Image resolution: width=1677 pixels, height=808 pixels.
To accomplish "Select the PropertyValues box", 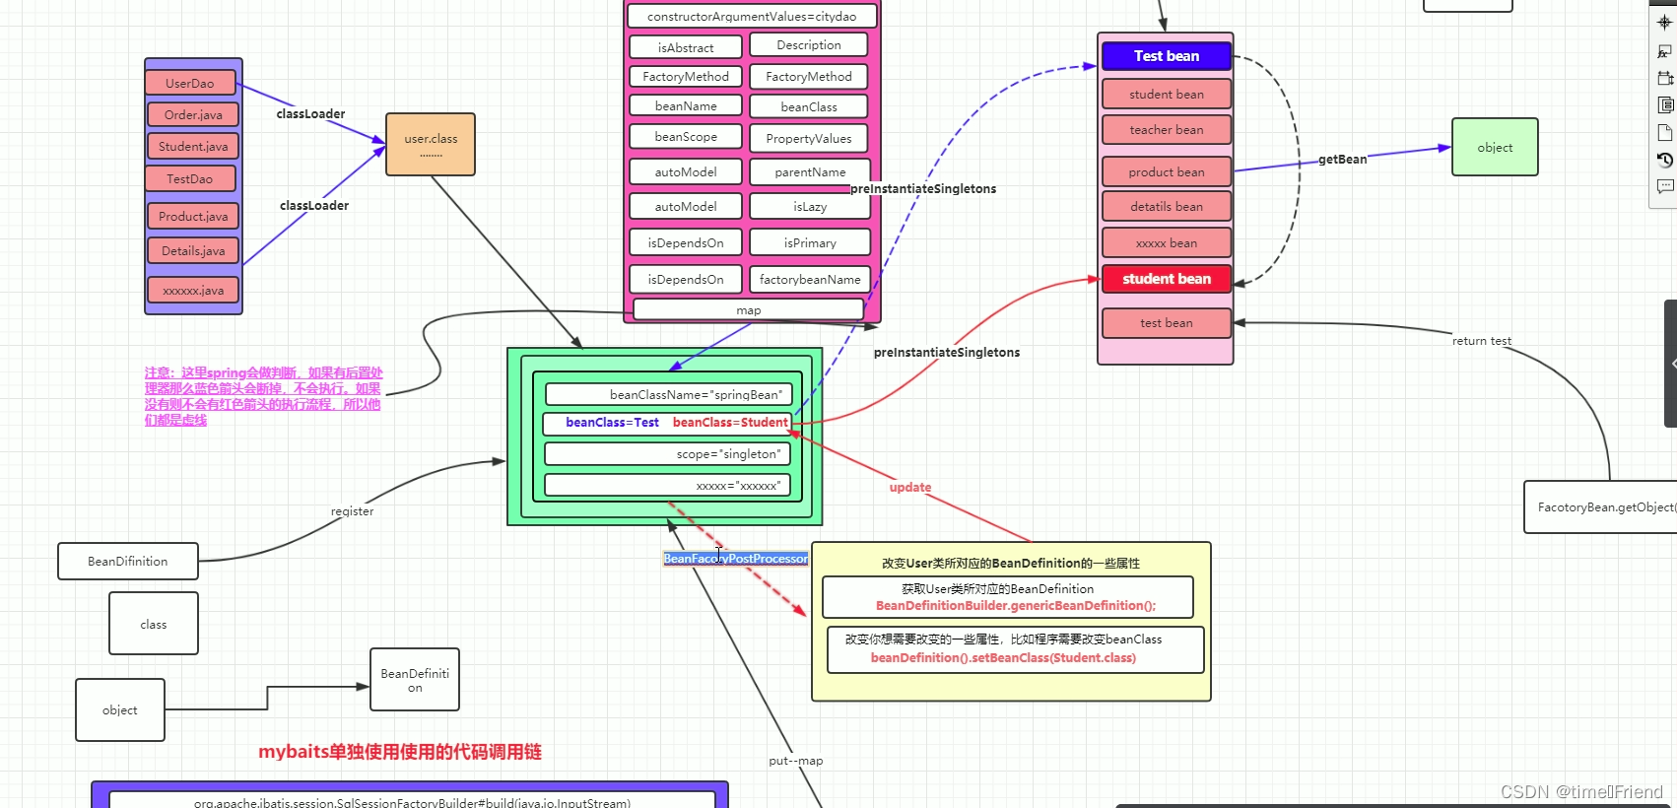I will [x=809, y=139].
